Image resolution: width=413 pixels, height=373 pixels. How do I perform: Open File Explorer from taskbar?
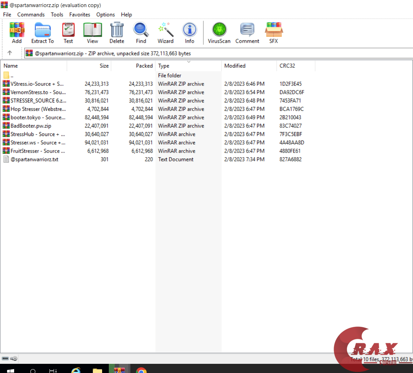coord(98,371)
